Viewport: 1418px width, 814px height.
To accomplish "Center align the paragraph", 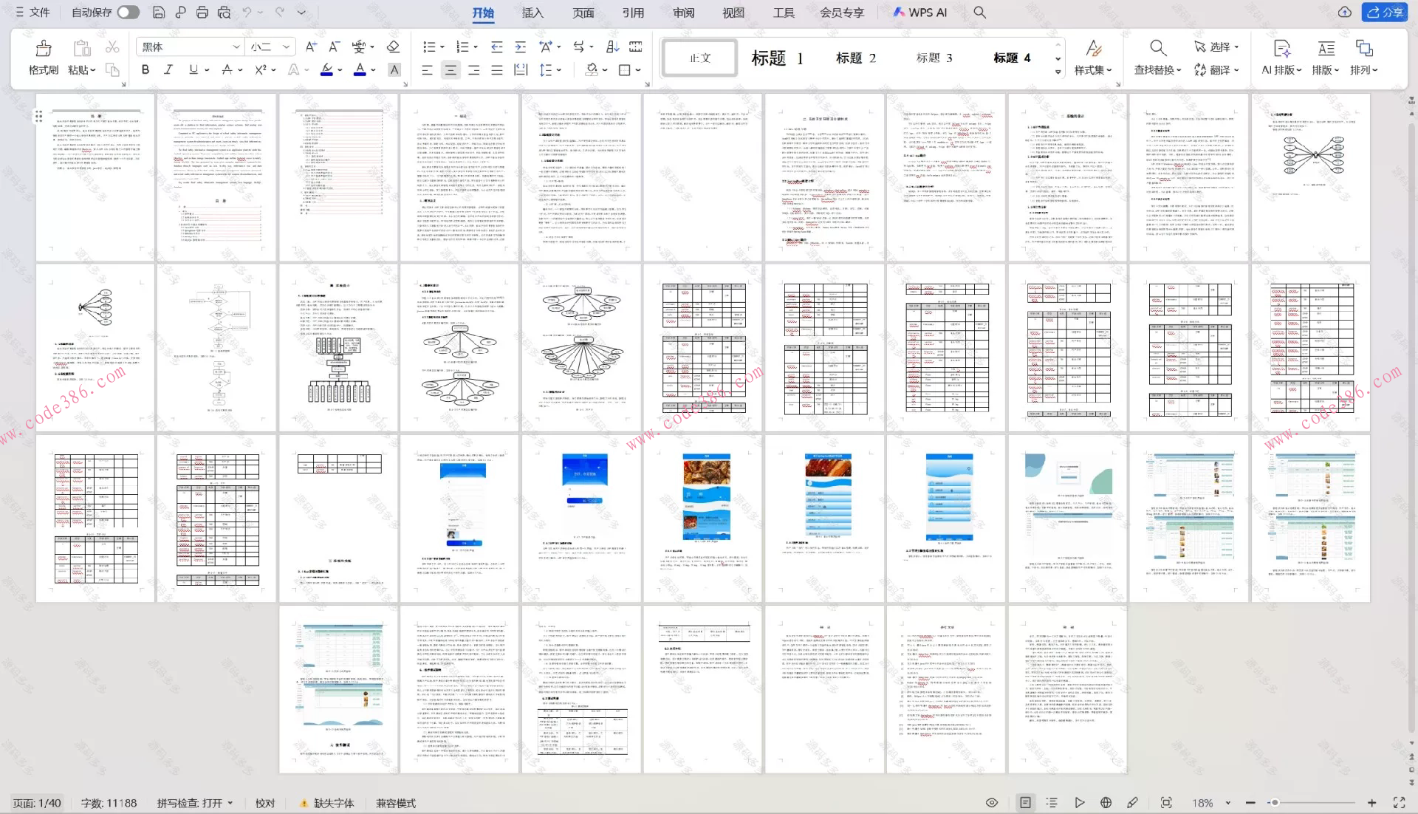I will point(450,70).
